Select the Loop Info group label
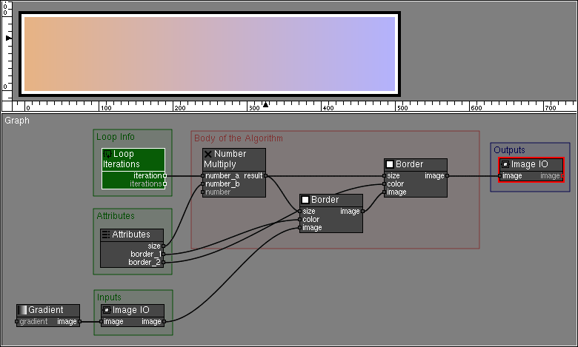This screenshot has height=347, width=578. click(116, 137)
